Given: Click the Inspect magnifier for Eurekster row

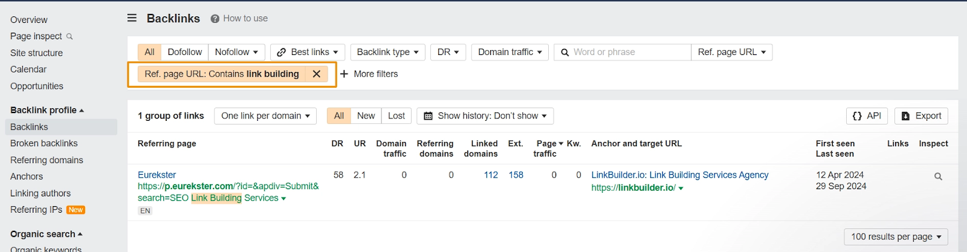Looking at the screenshot, I should click(938, 176).
